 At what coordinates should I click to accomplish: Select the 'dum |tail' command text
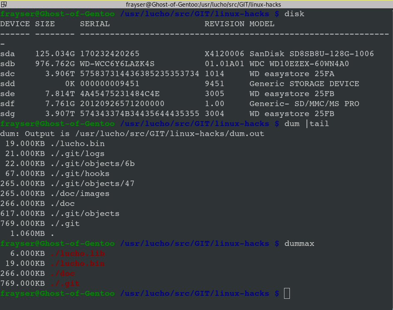coord(306,124)
